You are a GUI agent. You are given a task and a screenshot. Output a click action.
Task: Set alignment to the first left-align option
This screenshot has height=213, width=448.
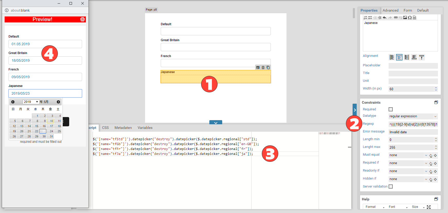click(x=392, y=57)
